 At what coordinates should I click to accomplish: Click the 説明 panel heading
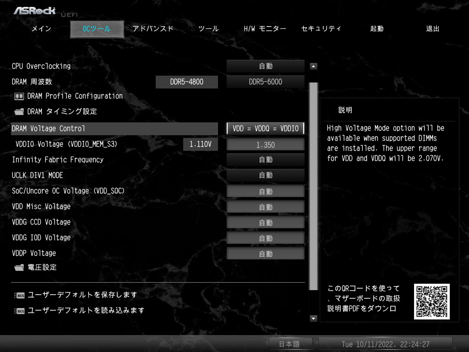[x=345, y=110]
